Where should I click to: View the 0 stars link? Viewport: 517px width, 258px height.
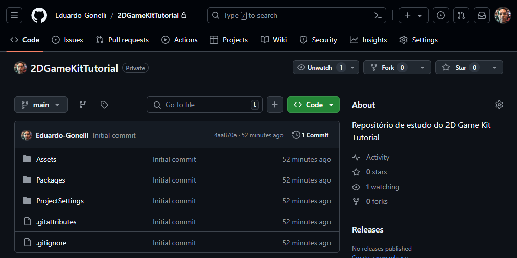point(376,172)
